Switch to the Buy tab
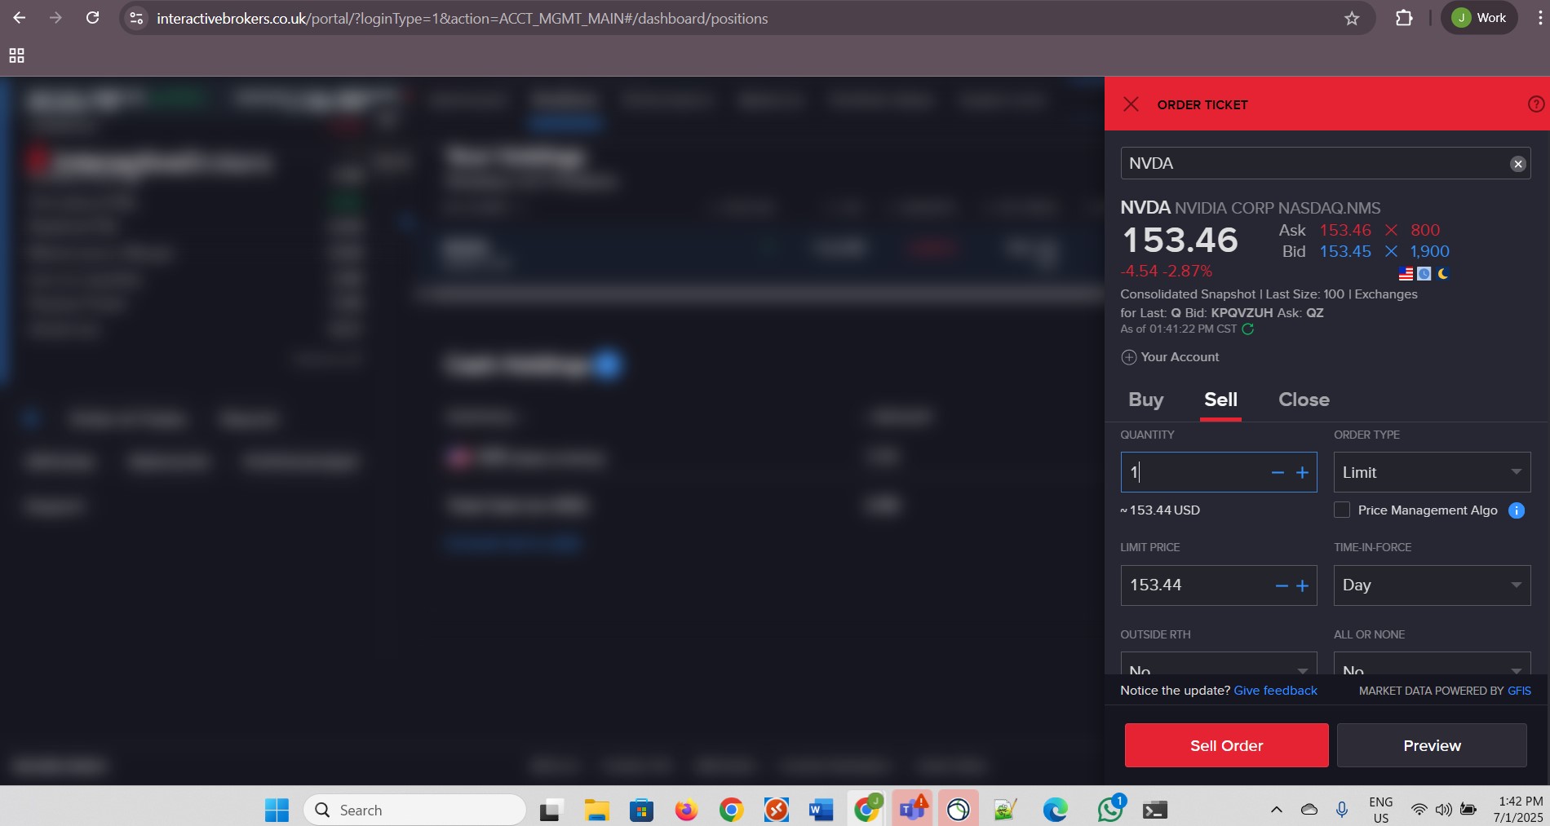1550x826 pixels. 1145,400
